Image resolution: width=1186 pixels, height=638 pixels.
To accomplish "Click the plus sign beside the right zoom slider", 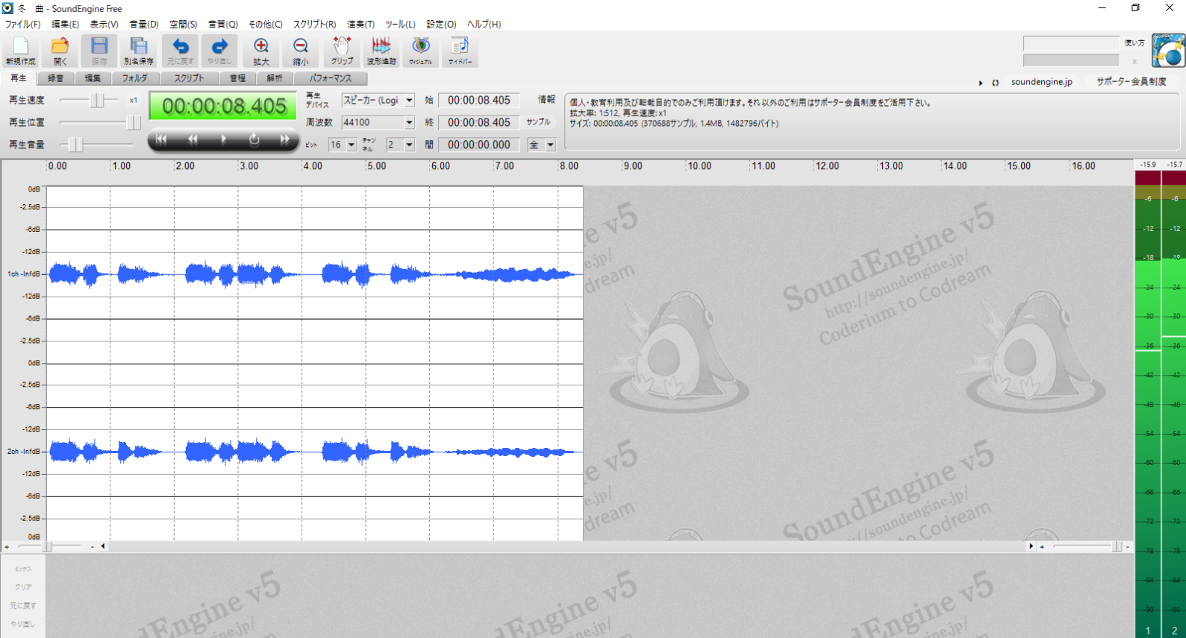I will [1042, 546].
